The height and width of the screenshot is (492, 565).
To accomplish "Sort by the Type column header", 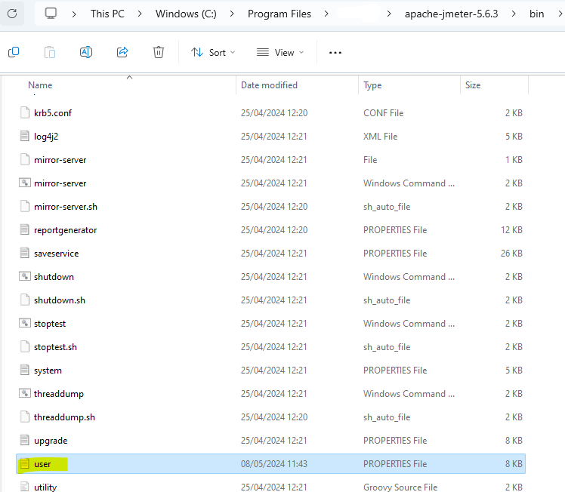I will 372,85.
